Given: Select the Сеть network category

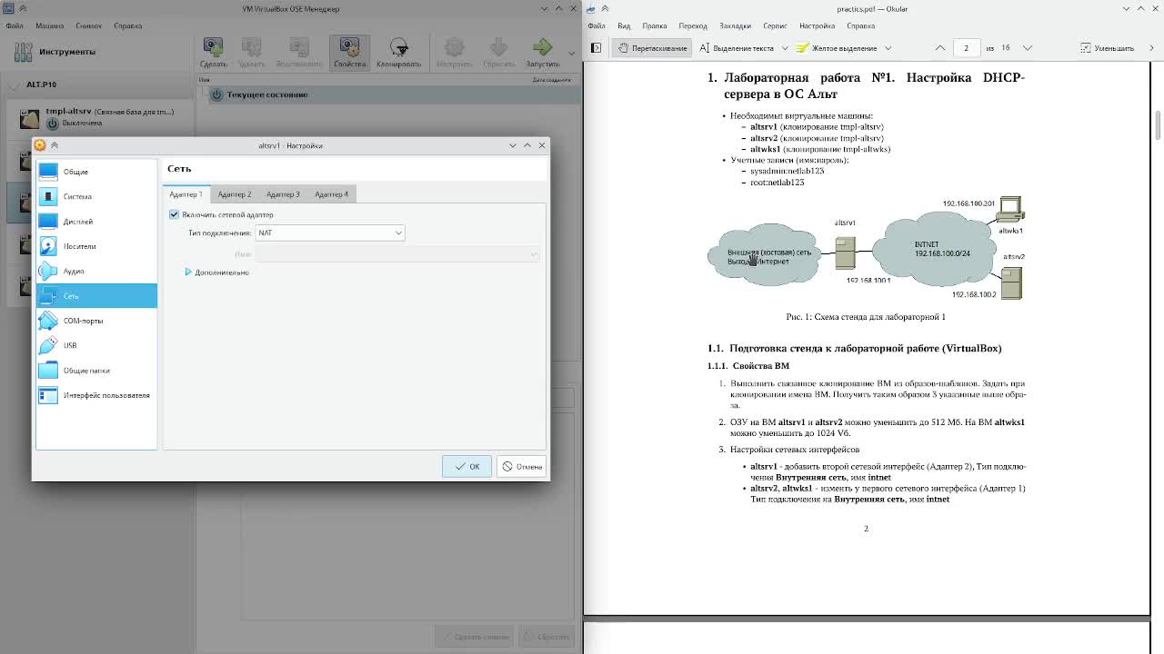Looking at the screenshot, I should (x=96, y=295).
